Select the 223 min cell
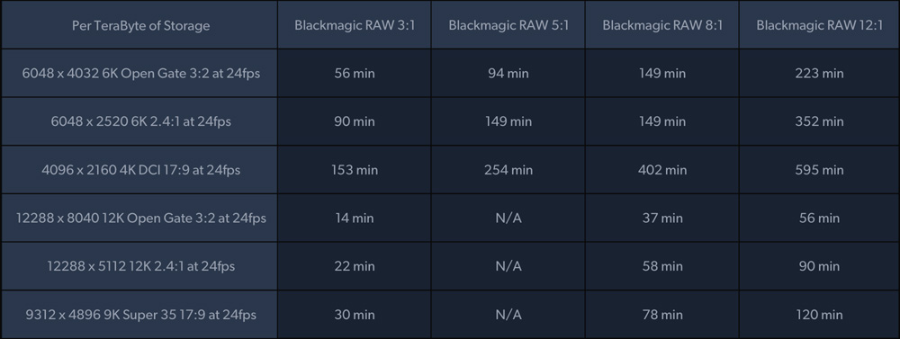900x339 pixels. pos(819,74)
